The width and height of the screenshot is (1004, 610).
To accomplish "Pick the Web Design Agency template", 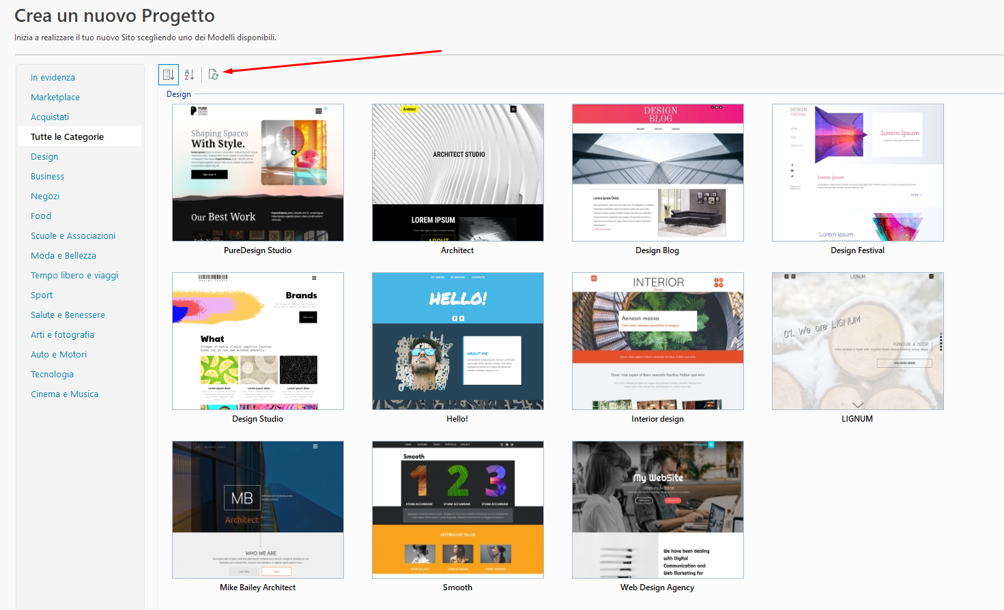I will (x=657, y=510).
